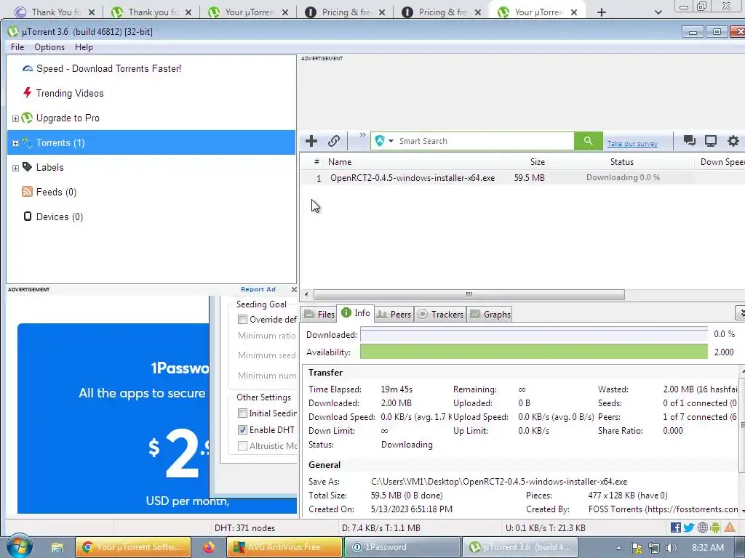Click the Trending Videos lightning icon
The width and height of the screenshot is (745, 558).
tap(28, 92)
